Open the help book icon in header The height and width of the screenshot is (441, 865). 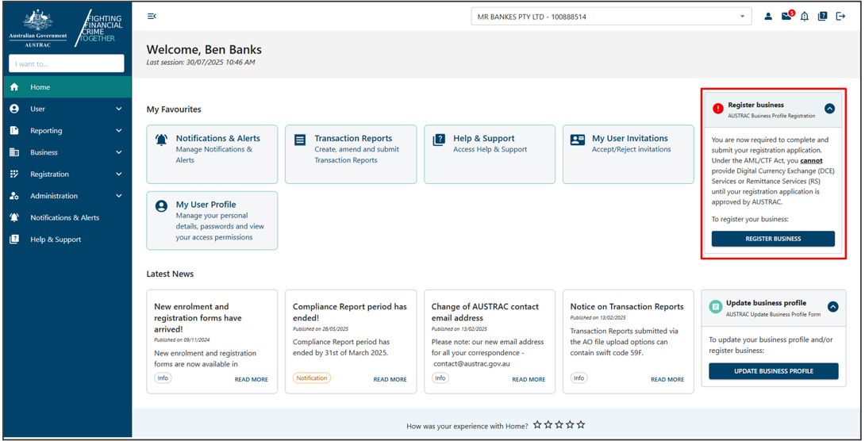822,17
